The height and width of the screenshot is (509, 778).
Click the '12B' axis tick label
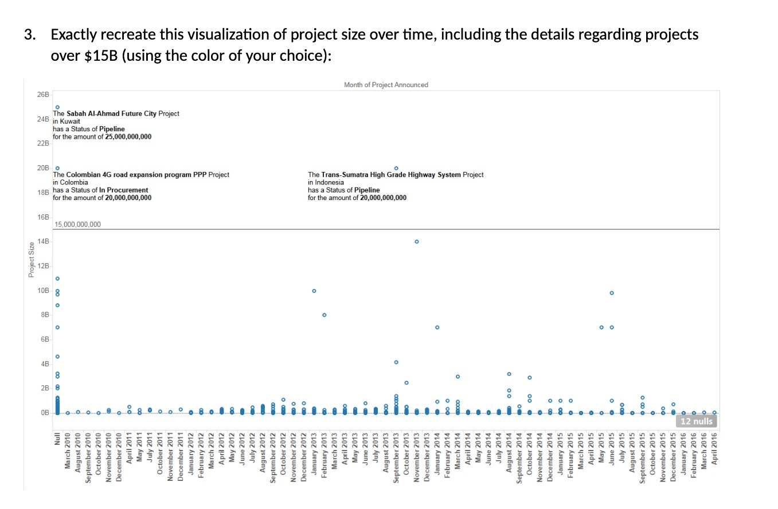click(44, 266)
